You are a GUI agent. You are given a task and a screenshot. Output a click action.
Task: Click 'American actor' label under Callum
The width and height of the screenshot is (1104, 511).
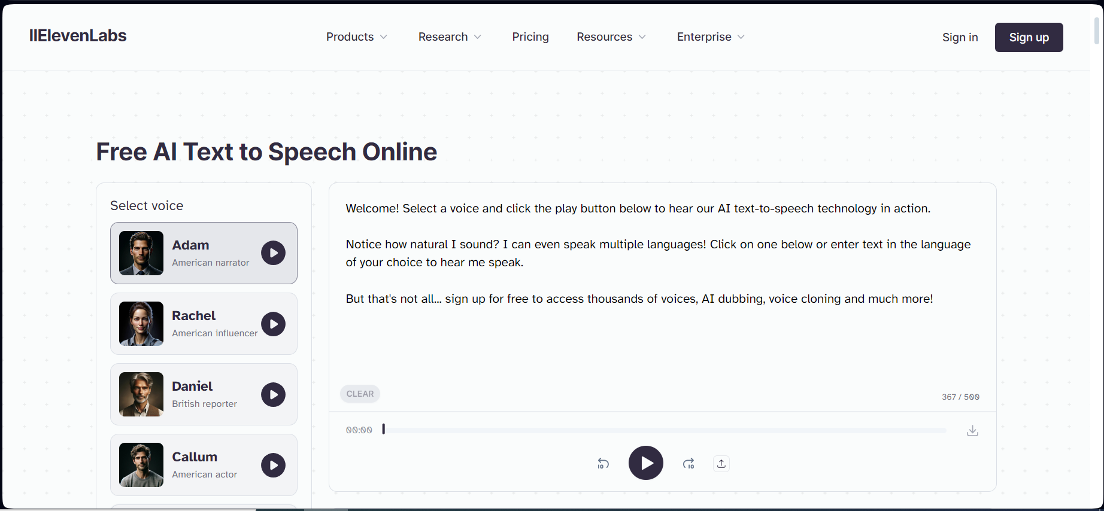click(205, 474)
